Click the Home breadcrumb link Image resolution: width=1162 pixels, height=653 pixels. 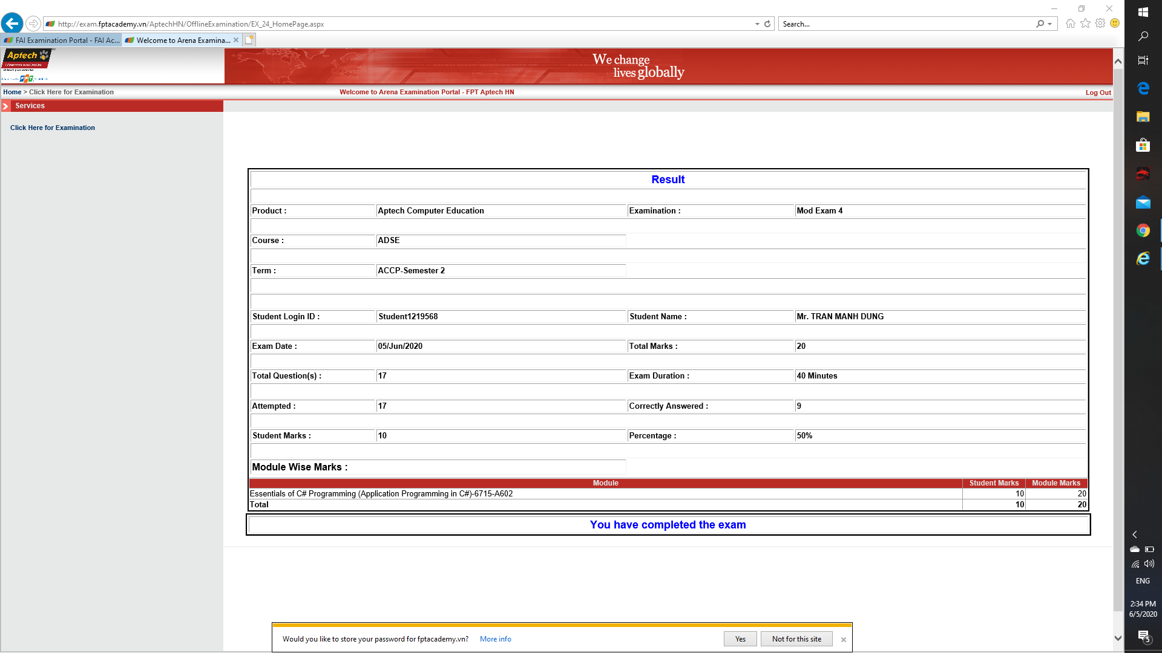pos(12,93)
